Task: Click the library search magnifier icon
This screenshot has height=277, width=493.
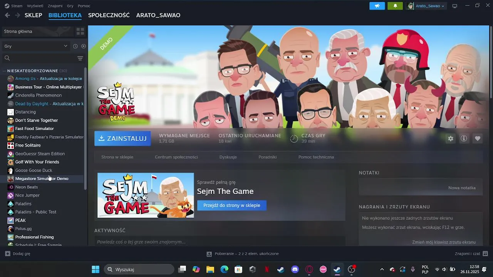Action: (7, 58)
